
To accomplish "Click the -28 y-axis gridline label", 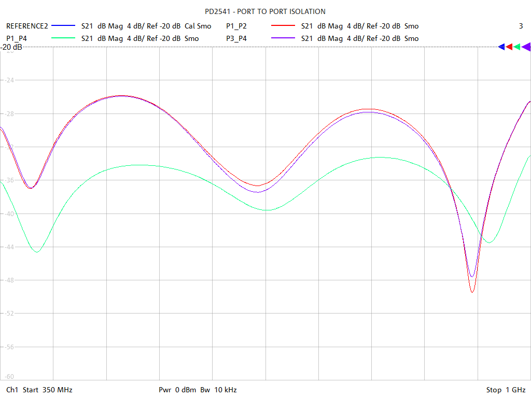I will [8, 113].
